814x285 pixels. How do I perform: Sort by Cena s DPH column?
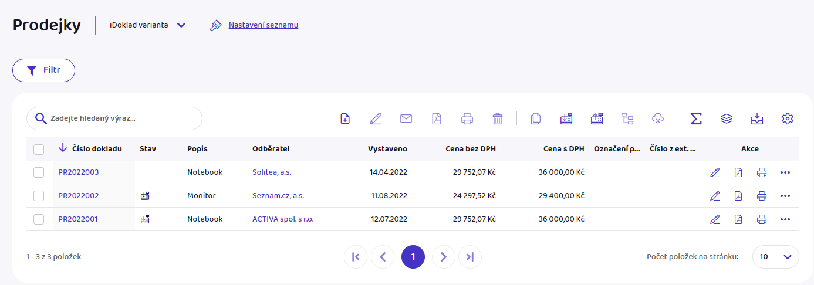click(x=563, y=149)
